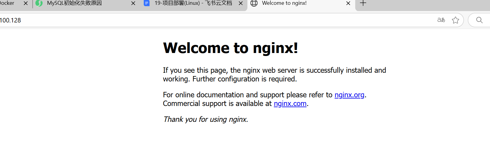Viewport: 490px width, 144px height.
Task: Click the 'Thank you for using nginx.' text
Action: tap(206, 119)
